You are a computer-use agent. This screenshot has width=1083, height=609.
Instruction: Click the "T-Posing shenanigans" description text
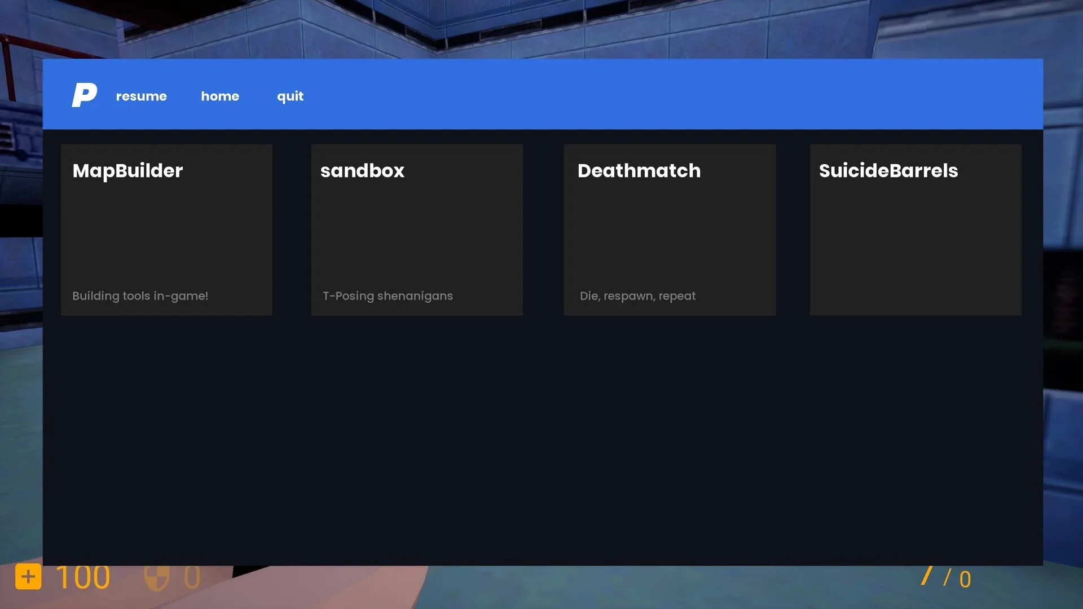[388, 296]
